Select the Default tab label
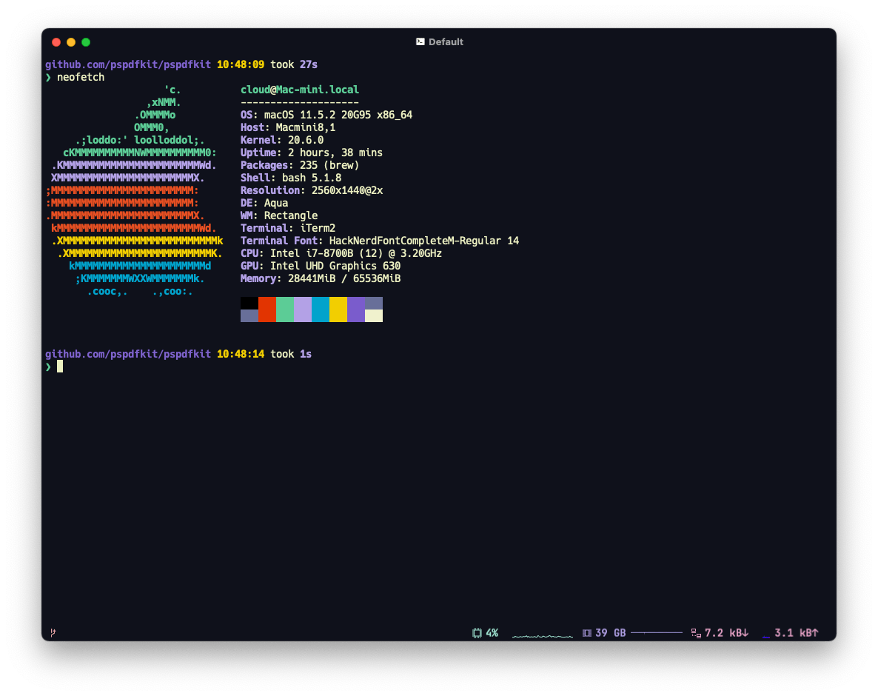This screenshot has height=696, width=878. [x=445, y=42]
